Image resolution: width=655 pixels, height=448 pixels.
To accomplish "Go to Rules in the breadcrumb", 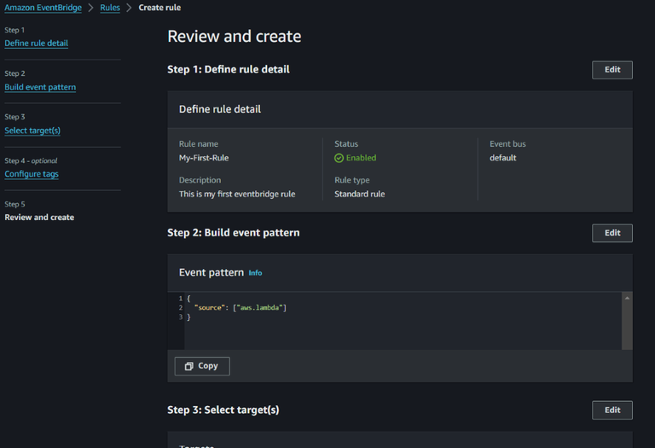I will pos(110,8).
